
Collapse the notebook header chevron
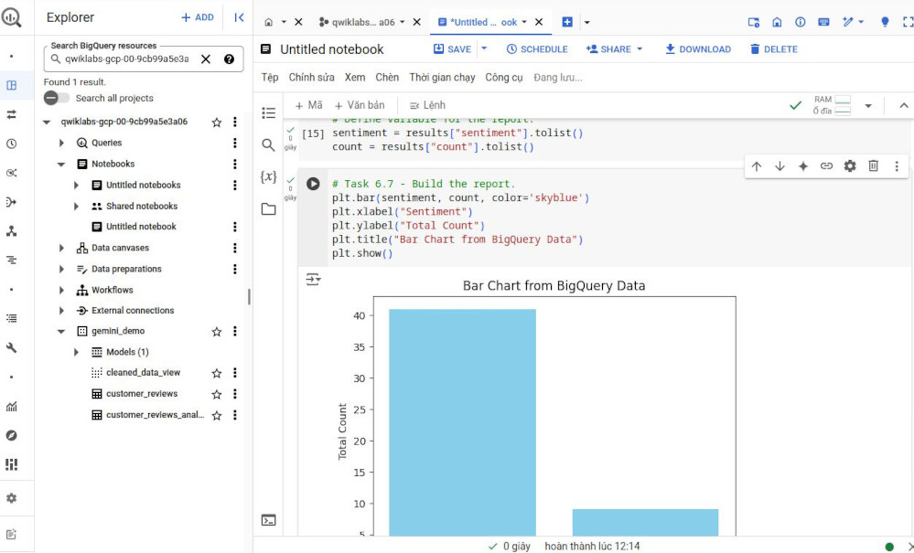[x=904, y=106]
